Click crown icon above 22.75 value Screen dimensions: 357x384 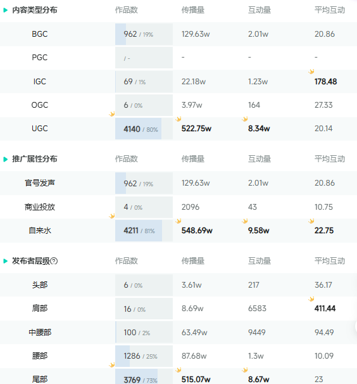(x=311, y=221)
